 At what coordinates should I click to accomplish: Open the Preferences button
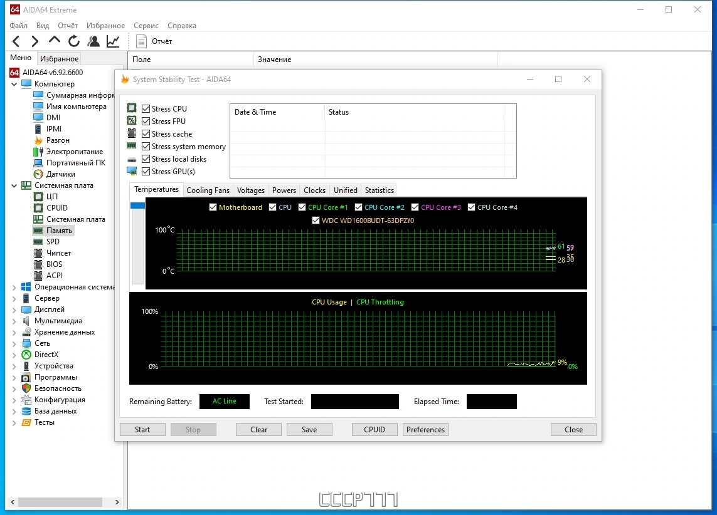425,430
